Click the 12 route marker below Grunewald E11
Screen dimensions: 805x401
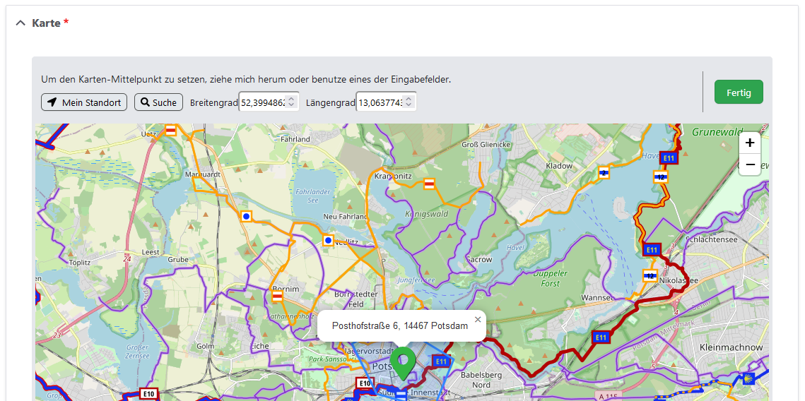point(661,177)
